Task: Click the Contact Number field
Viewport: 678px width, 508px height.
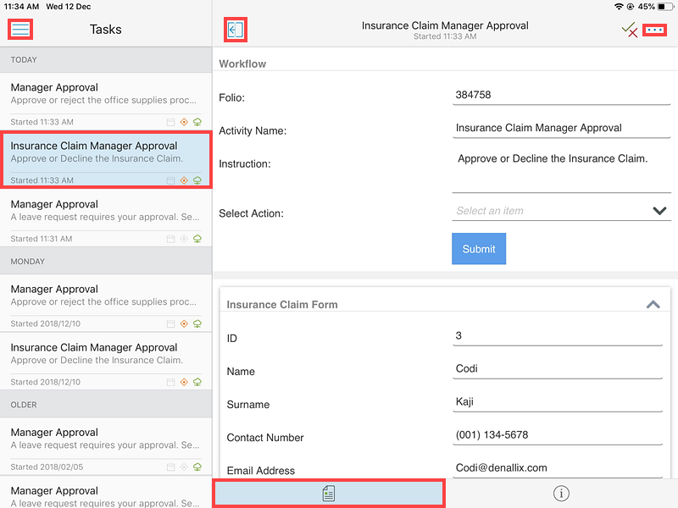Action: pyautogui.click(x=558, y=435)
